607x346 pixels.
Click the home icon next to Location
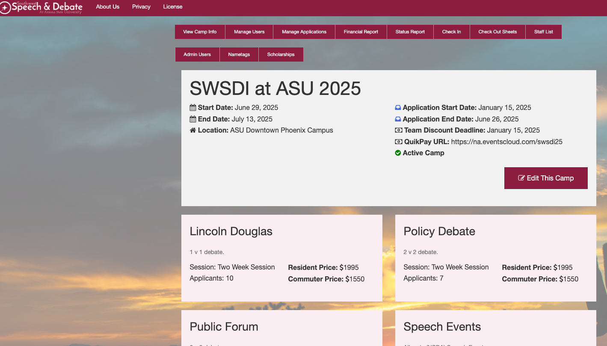pos(192,130)
